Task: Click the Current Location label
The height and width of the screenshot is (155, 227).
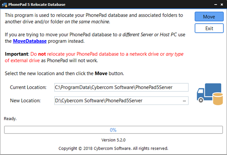Action: click(x=28, y=87)
